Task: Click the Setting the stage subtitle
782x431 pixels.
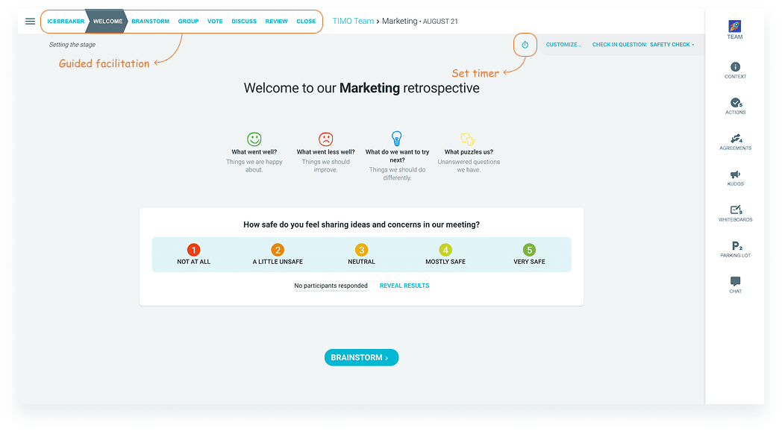Action: [x=72, y=45]
